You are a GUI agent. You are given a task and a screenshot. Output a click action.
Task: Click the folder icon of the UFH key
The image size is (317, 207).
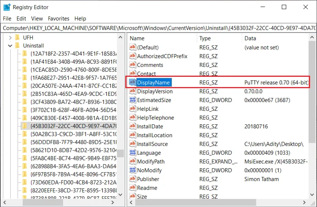pos(17,38)
